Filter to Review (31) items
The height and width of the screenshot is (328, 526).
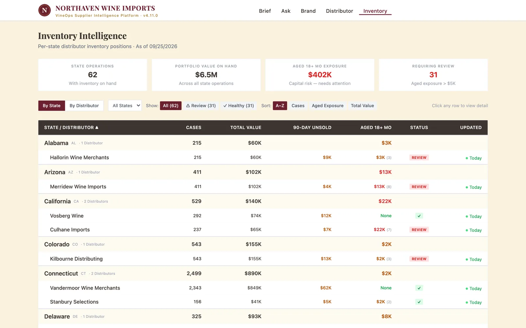pyautogui.click(x=201, y=106)
